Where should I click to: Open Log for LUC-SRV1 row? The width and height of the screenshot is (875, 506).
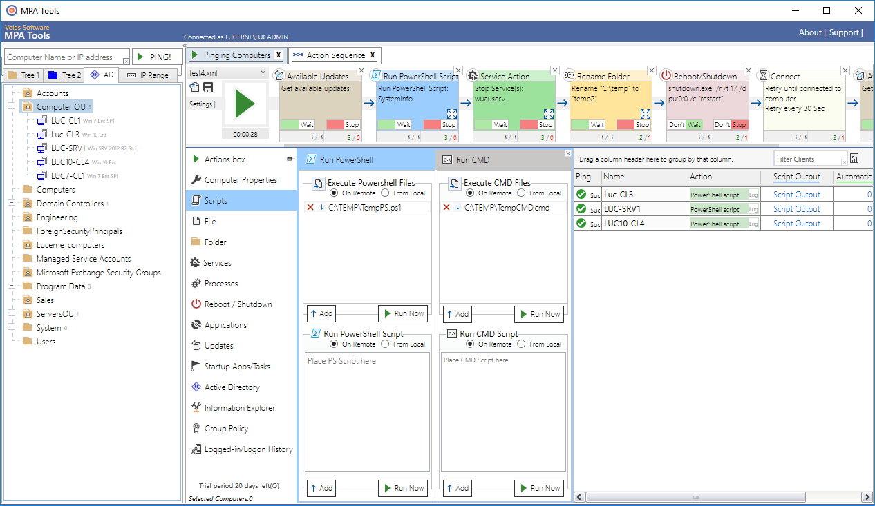754,209
